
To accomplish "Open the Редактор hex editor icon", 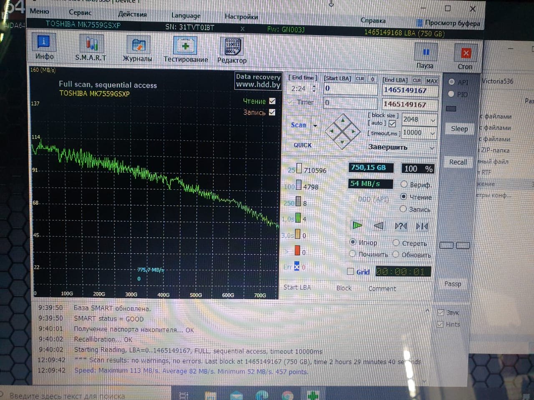I will tap(232, 46).
